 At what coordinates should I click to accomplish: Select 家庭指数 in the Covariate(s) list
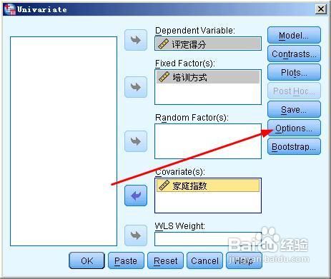(x=208, y=186)
